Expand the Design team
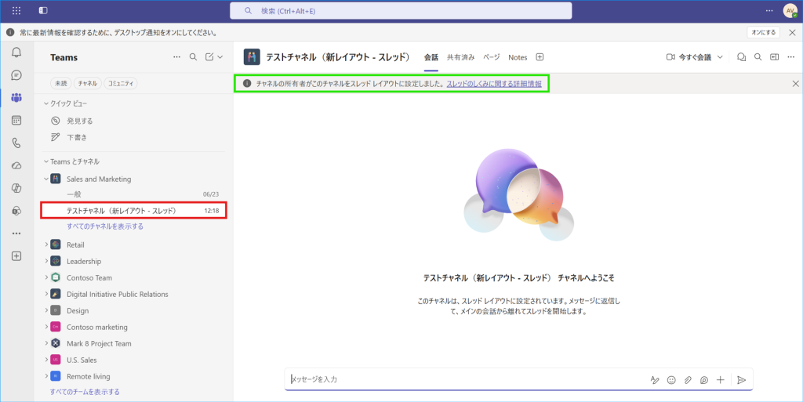 point(46,310)
